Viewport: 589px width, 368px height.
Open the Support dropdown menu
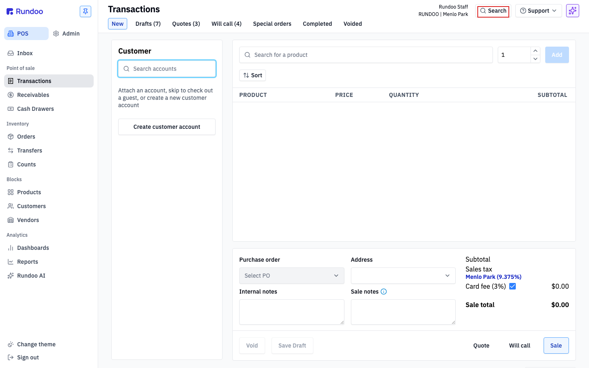539,11
